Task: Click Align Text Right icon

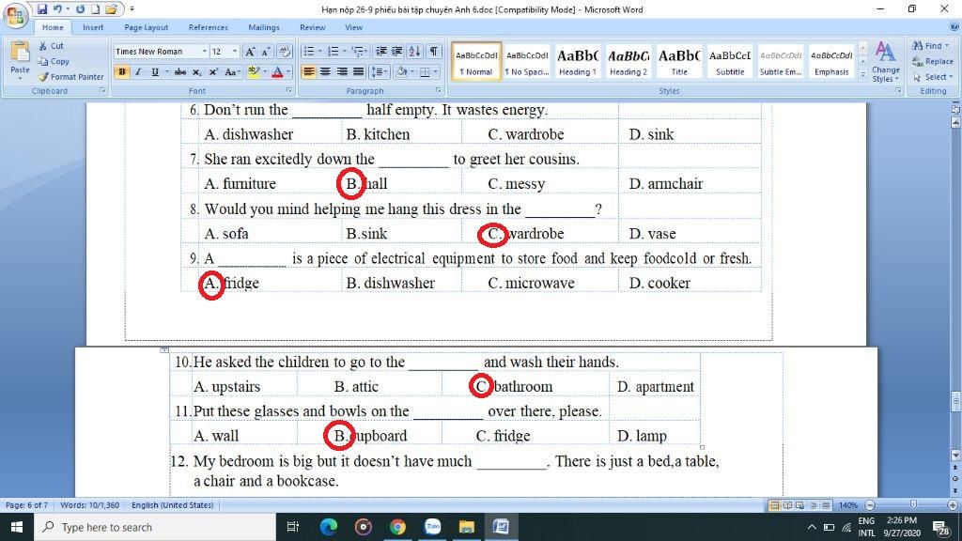Action: [x=342, y=71]
